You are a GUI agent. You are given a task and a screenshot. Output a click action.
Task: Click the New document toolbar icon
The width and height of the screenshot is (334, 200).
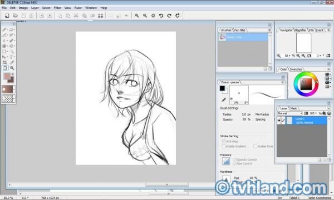(x=7, y=16)
